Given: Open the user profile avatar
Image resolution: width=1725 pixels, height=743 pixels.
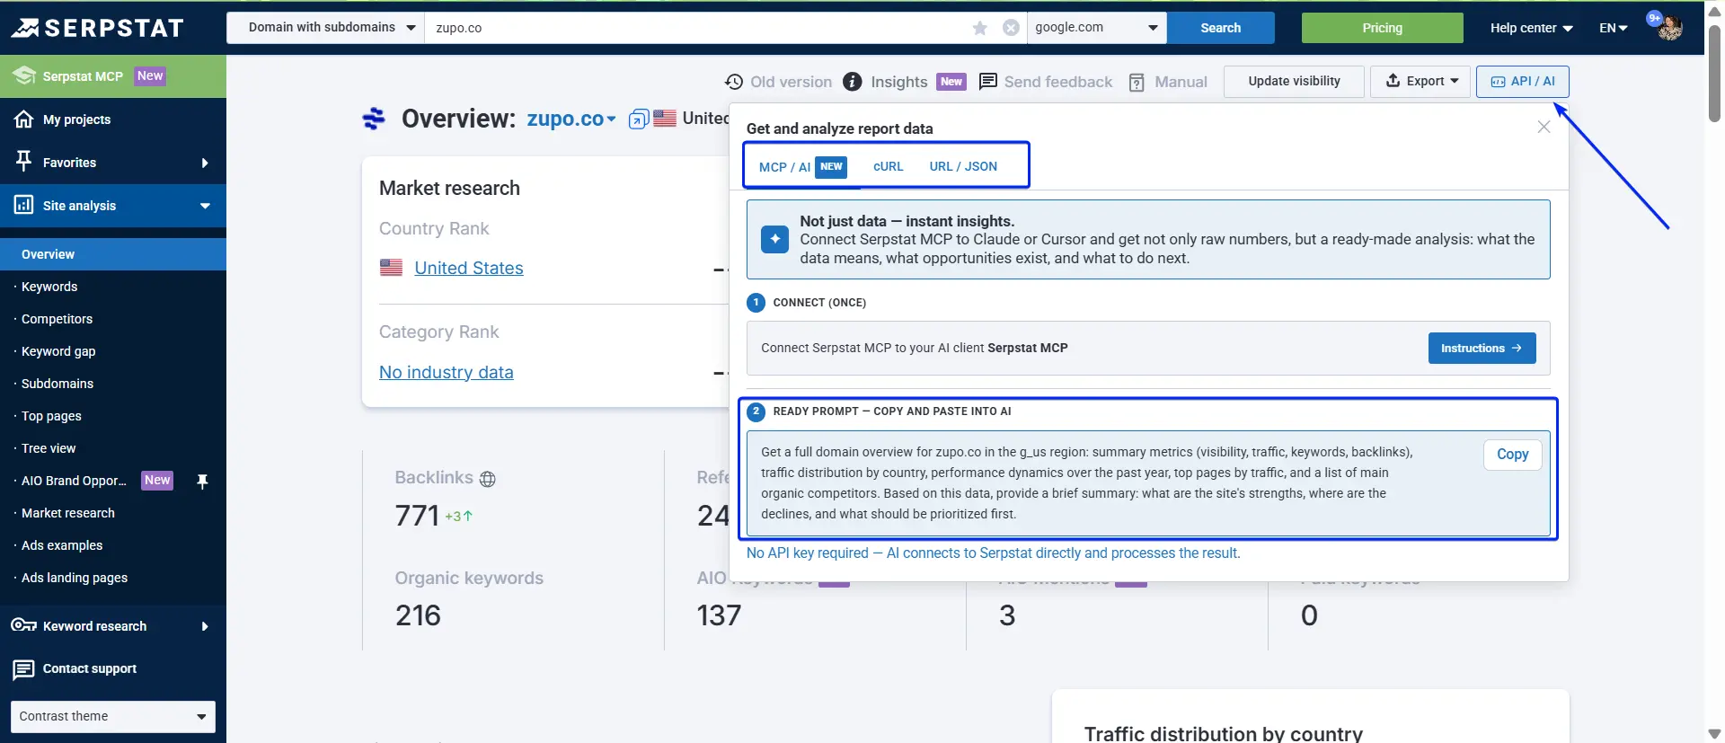Looking at the screenshot, I should (1670, 28).
